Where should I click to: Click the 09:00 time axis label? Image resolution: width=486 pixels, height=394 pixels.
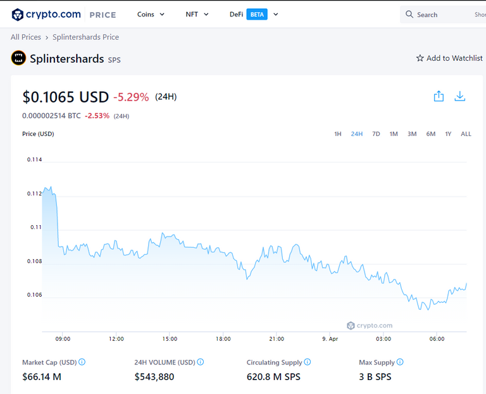point(63,339)
